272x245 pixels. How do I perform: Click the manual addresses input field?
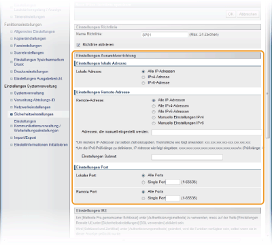pos(207,132)
